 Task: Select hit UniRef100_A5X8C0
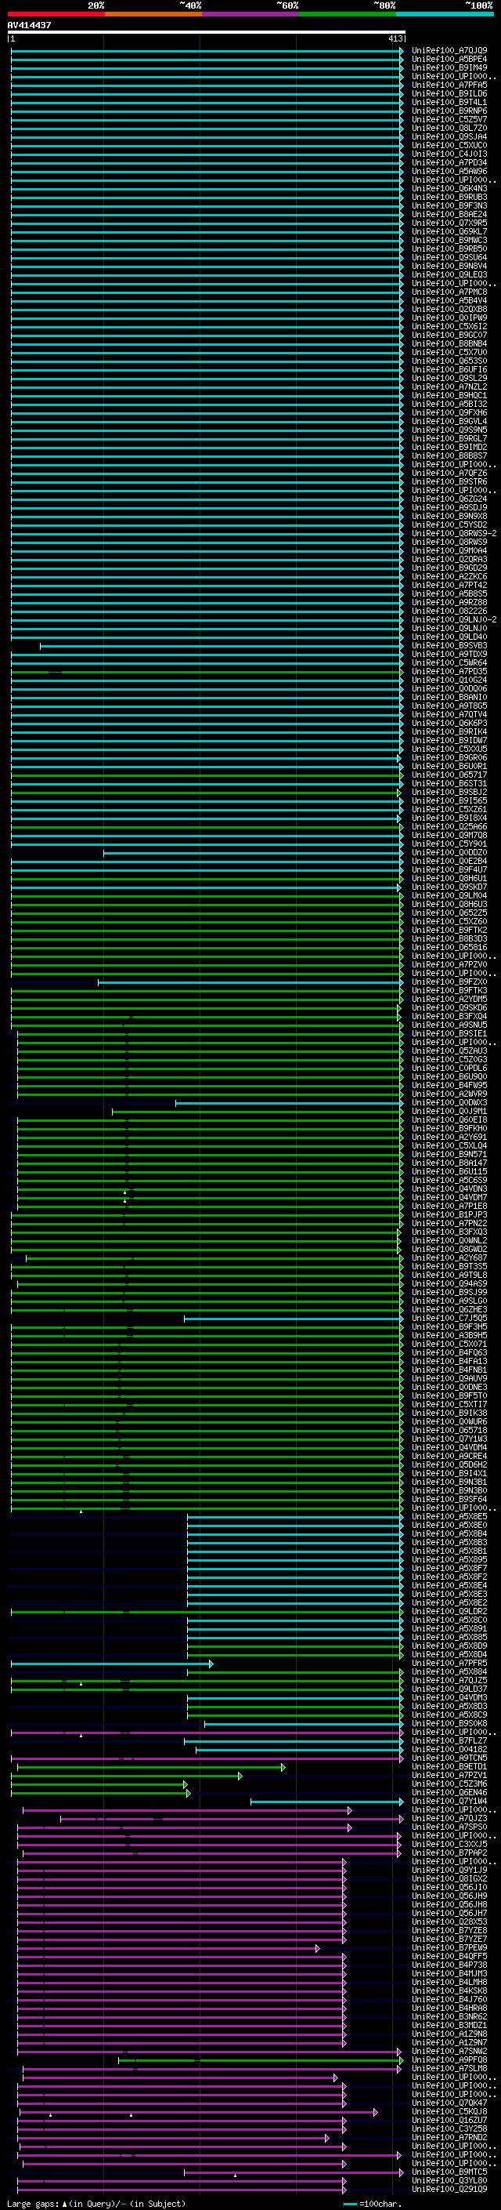[449, 1620]
